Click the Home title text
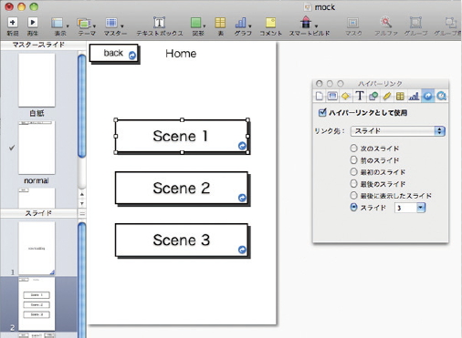 click(181, 54)
